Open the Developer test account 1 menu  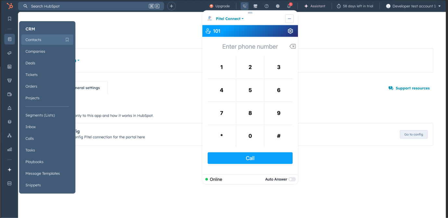[414, 6]
